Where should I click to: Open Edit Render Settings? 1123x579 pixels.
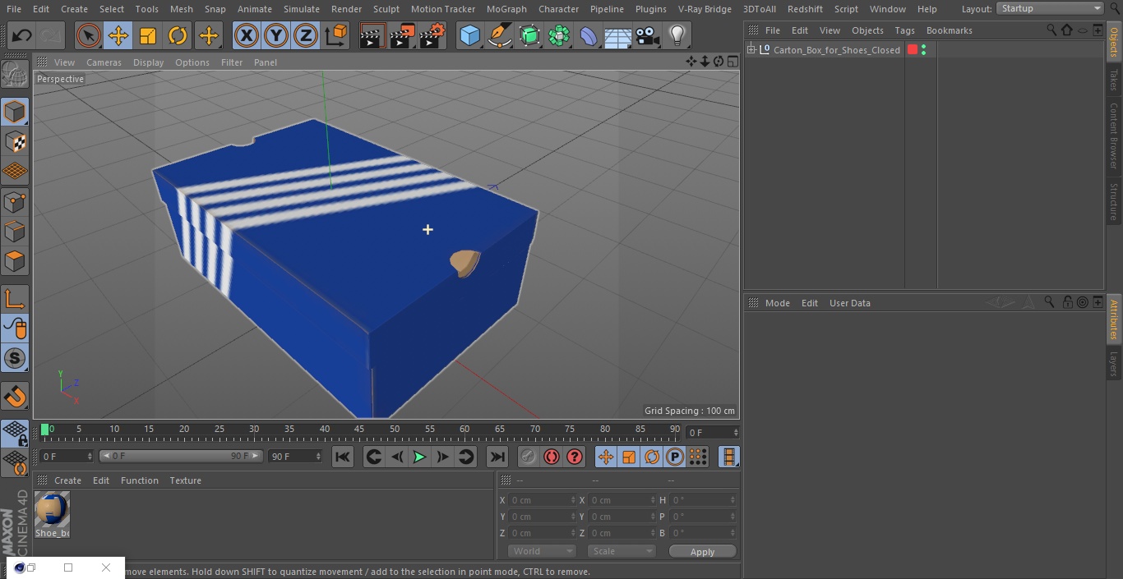click(x=432, y=35)
